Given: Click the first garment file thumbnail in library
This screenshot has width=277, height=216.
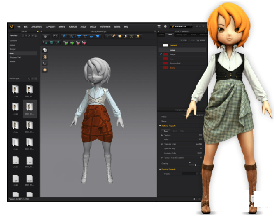Looking at the screenshot, I should pos(15,90).
